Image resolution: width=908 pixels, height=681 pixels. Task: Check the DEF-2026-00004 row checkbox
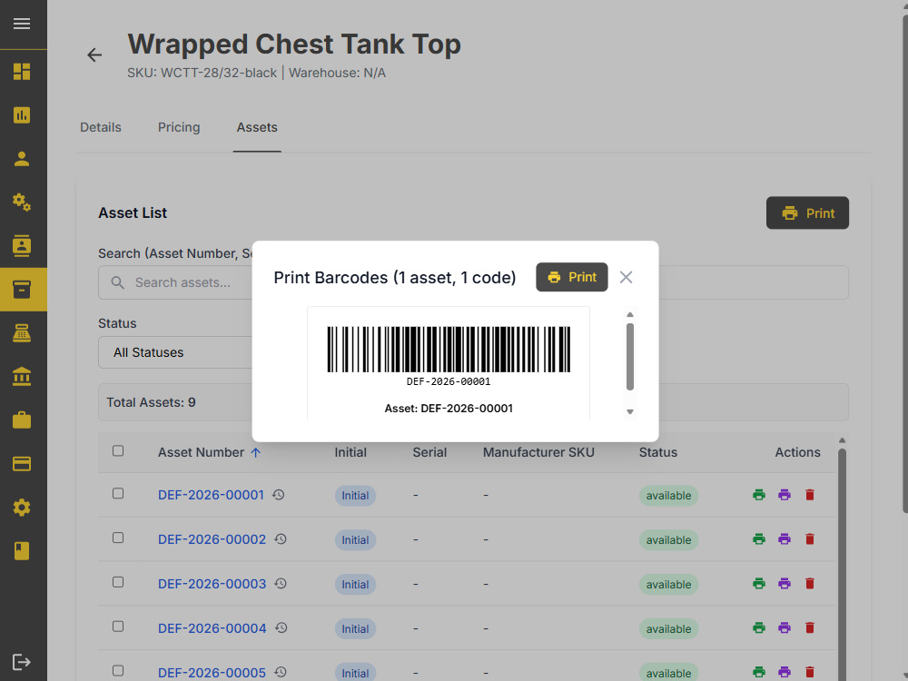(x=118, y=627)
